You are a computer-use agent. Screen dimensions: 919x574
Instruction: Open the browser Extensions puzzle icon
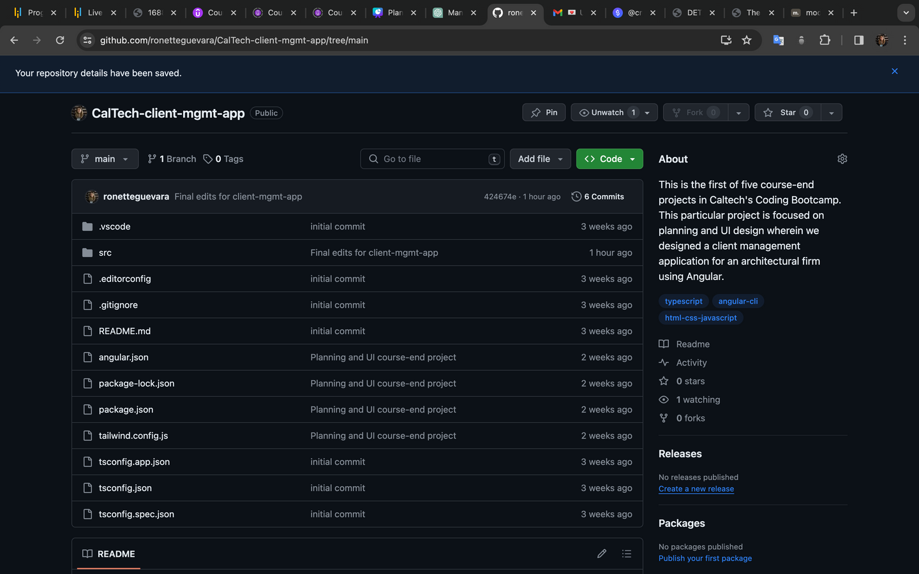(825, 40)
